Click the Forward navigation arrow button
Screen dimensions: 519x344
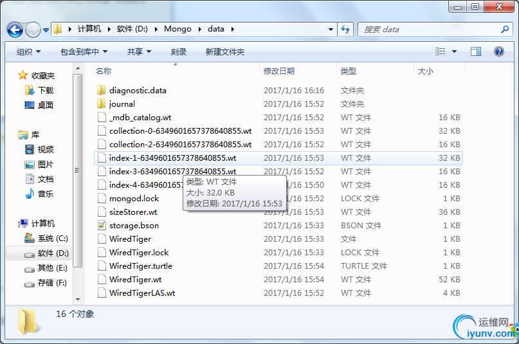tap(33, 30)
